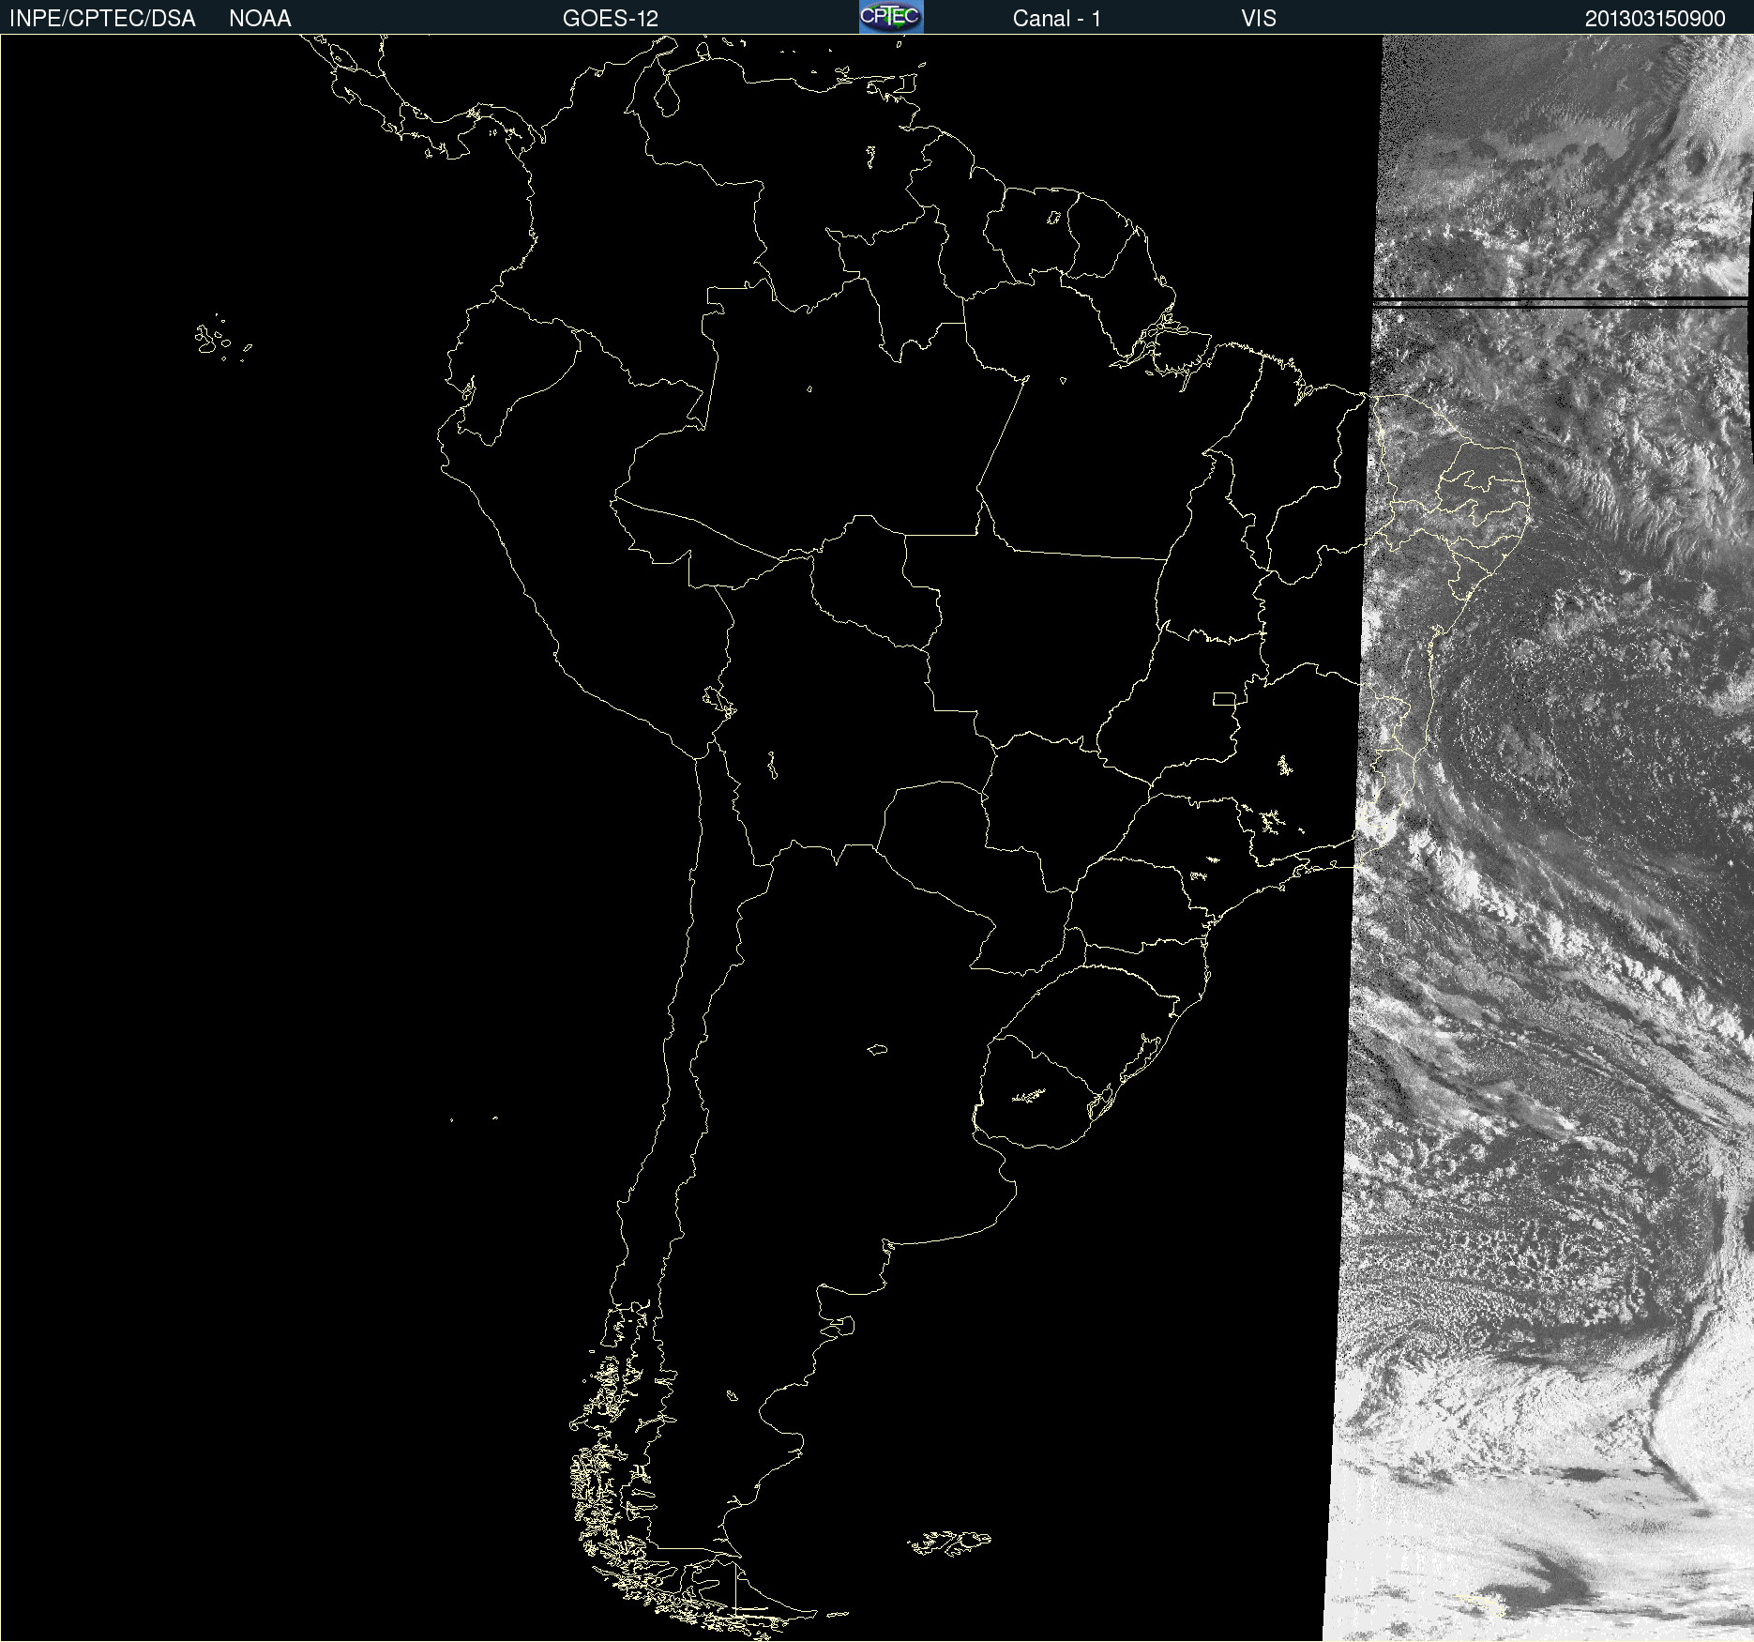Click the VIS channel label
The width and height of the screenshot is (1754, 1642).
click(x=1259, y=19)
